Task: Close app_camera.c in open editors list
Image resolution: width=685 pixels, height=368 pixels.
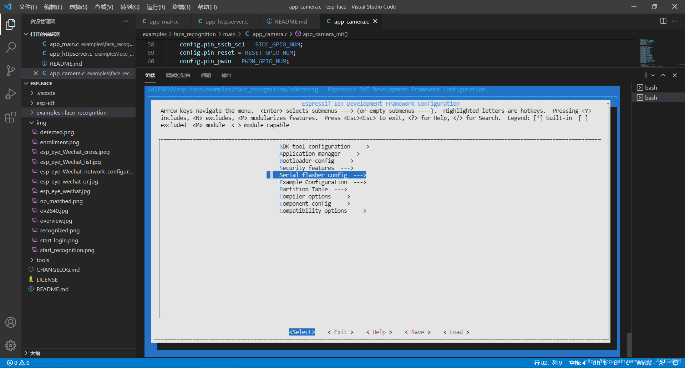Action: coord(36,73)
